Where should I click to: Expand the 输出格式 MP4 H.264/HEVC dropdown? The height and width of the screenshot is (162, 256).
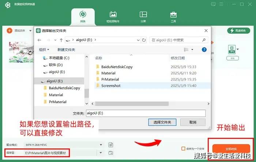[101, 145]
